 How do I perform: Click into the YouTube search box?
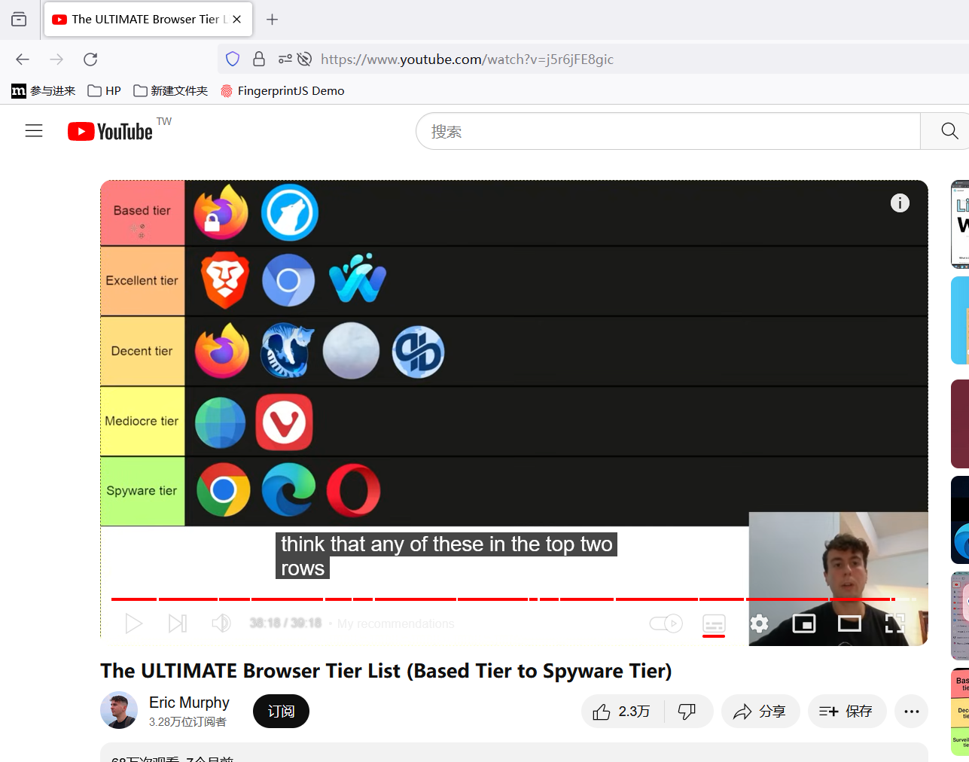[669, 132]
